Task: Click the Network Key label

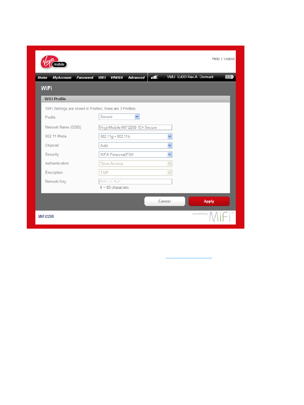Action: pos(56,181)
